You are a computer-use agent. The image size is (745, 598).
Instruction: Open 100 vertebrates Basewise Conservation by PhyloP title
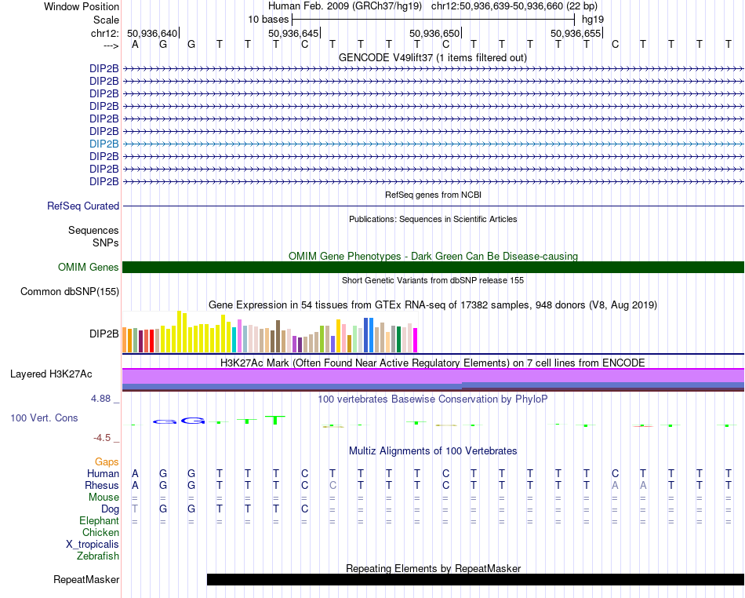tap(433, 399)
